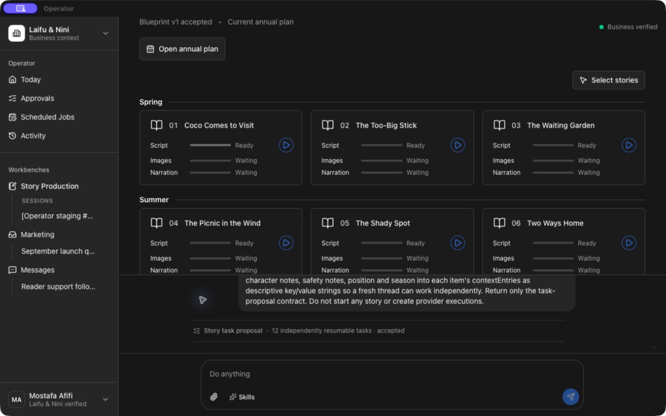The image size is (666, 416).
Task: Click the send arrow in the message box
Action: (571, 396)
